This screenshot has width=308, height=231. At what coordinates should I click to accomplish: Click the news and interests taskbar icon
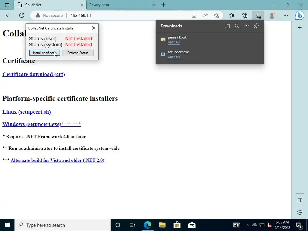[x=236, y=225]
